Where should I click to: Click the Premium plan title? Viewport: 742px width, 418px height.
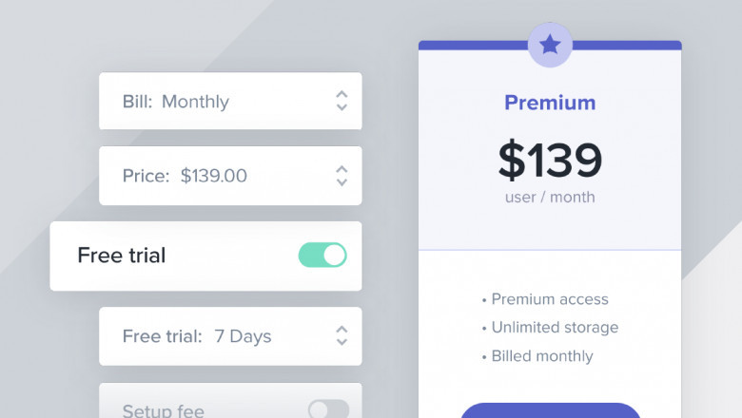click(x=550, y=103)
